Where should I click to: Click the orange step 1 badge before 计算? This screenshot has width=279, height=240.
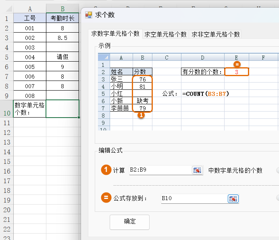106,170
